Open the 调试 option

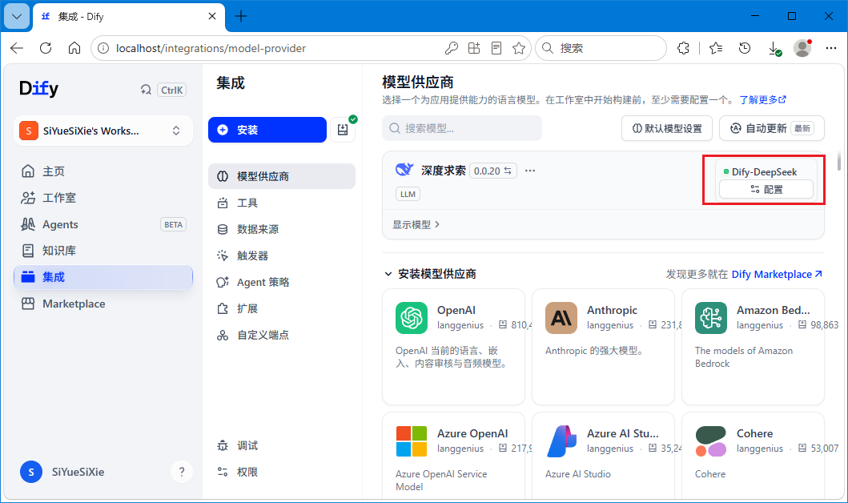(282, 445)
